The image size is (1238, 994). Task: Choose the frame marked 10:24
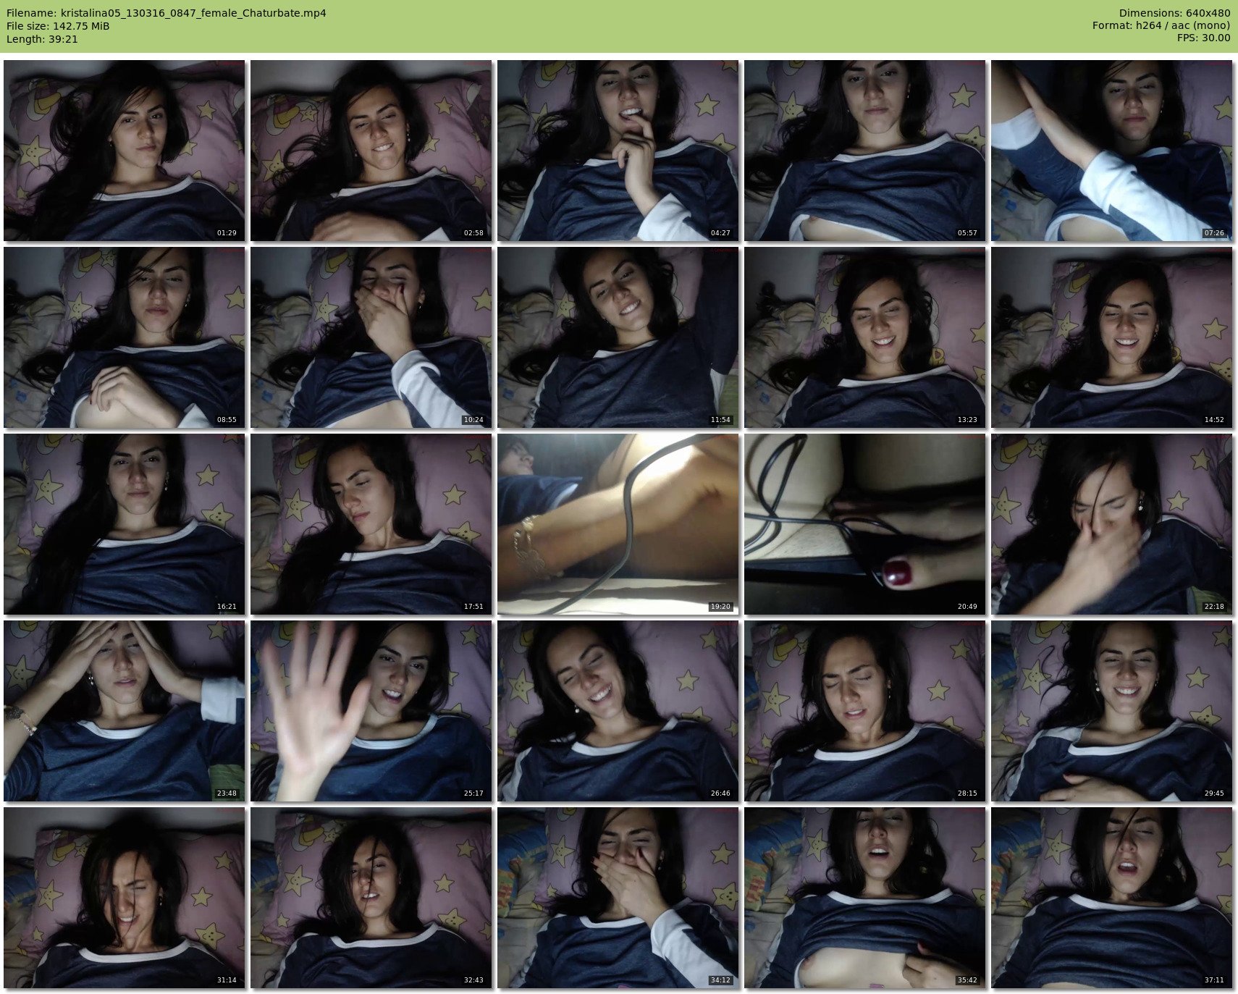tap(371, 337)
